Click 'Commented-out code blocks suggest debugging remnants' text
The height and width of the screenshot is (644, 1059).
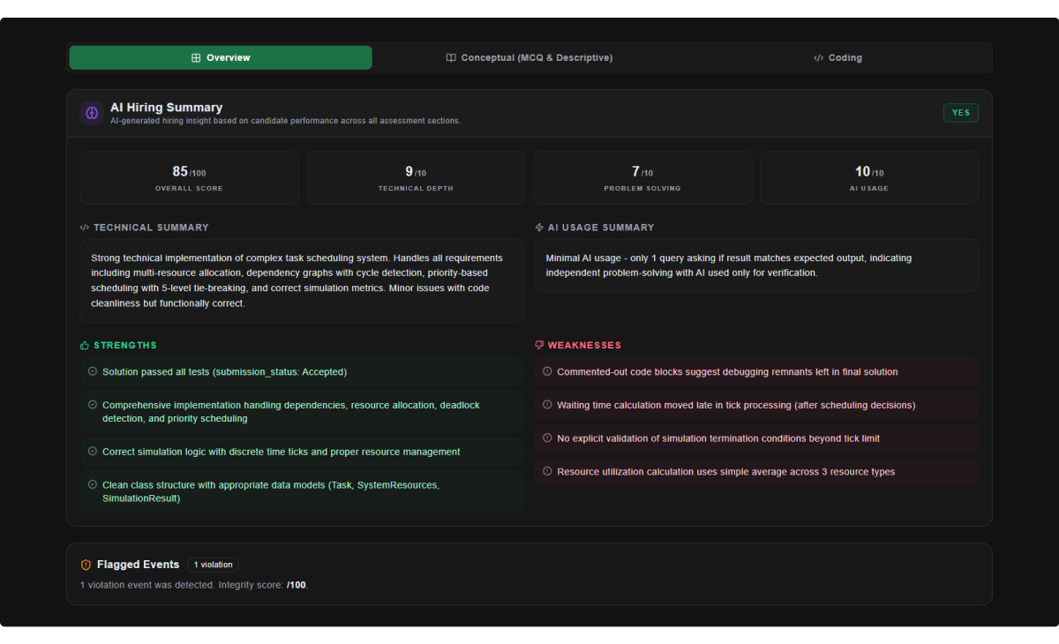click(727, 372)
